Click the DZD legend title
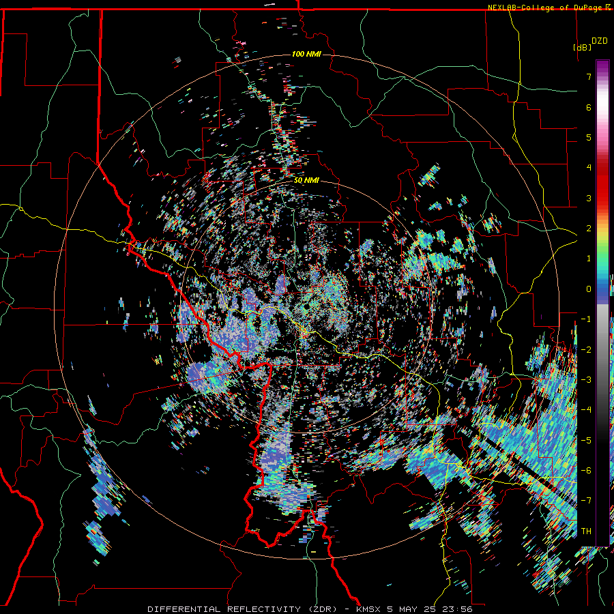Viewport: 614px width, 614px height. [599, 41]
